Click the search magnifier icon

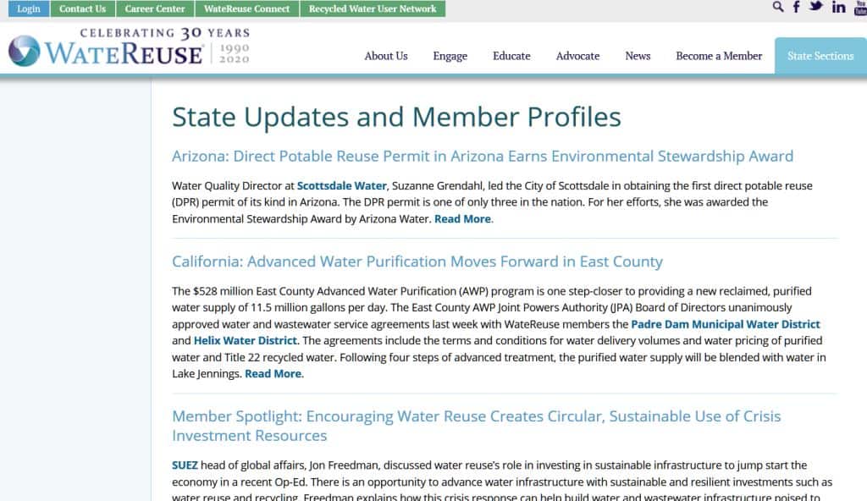point(778,7)
